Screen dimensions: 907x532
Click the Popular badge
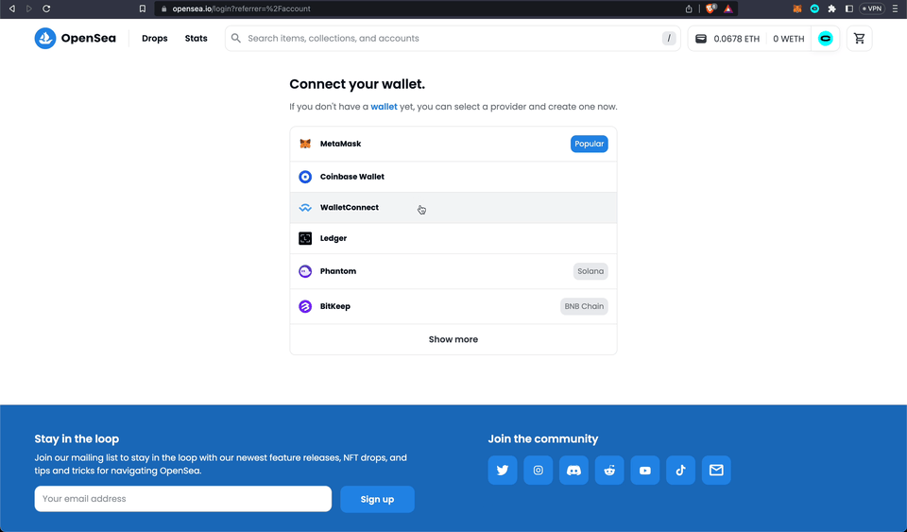point(589,144)
